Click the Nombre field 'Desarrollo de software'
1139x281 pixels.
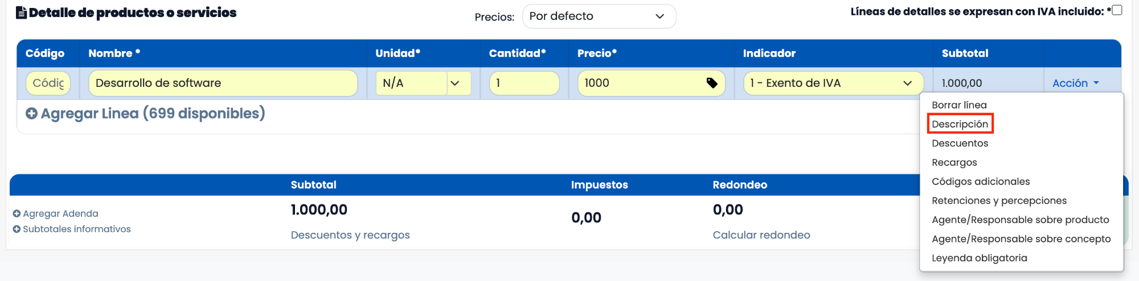click(x=223, y=83)
